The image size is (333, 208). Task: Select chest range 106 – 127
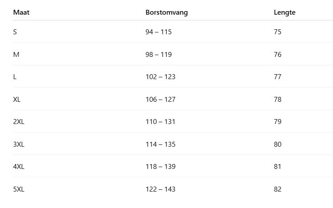click(x=160, y=99)
